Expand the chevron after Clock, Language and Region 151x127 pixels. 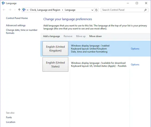[62, 10]
